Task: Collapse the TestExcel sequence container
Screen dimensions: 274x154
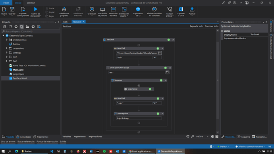Action: 173,40
